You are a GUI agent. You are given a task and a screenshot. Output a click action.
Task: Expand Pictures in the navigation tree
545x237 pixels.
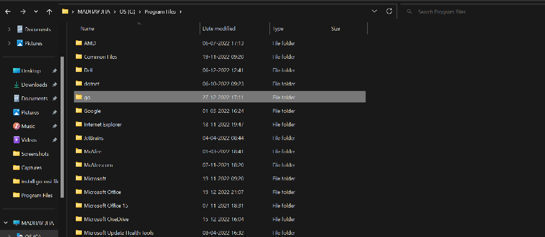pos(9,44)
